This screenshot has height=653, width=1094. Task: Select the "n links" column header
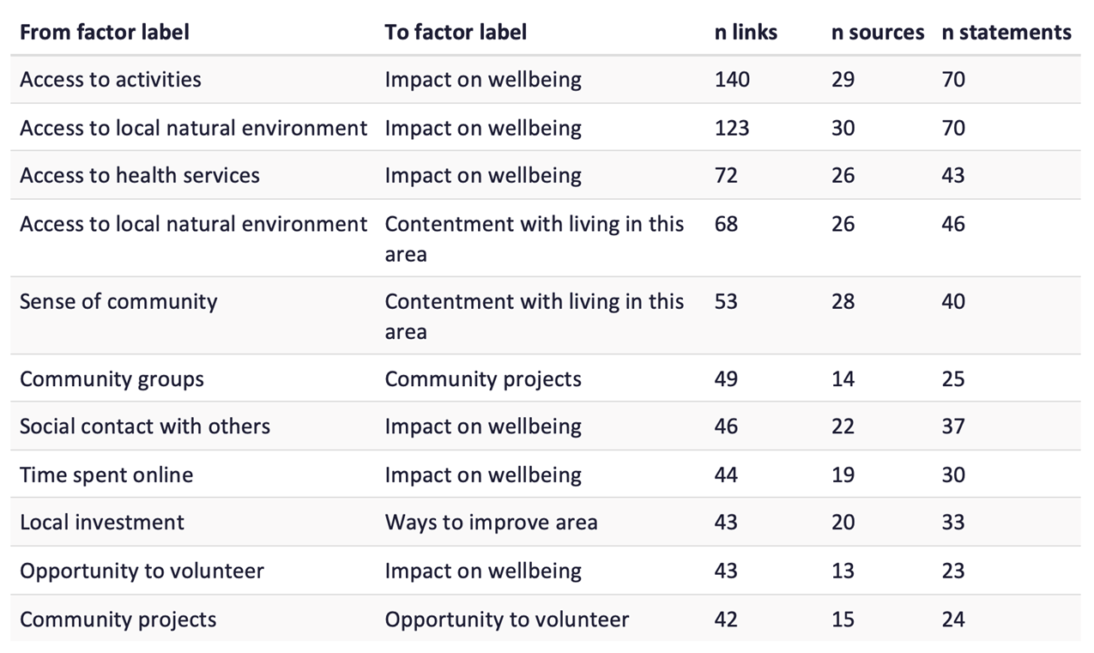[x=746, y=33]
